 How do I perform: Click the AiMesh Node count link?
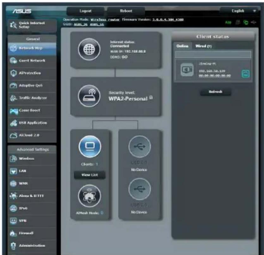coord(102,213)
